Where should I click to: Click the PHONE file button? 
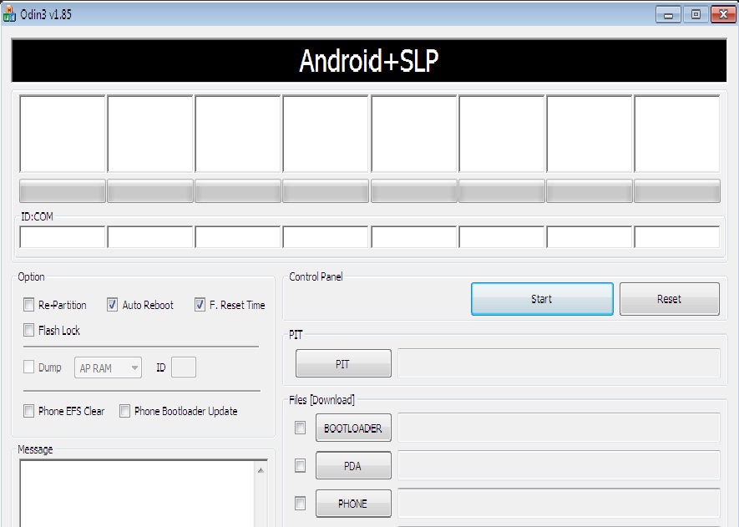point(353,504)
